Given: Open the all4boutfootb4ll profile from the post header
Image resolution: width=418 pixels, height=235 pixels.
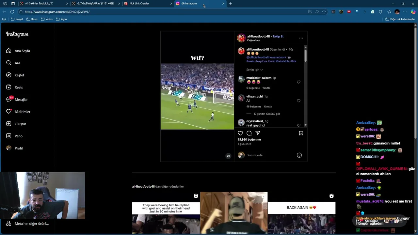Looking at the screenshot, I should [x=258, y=37].
